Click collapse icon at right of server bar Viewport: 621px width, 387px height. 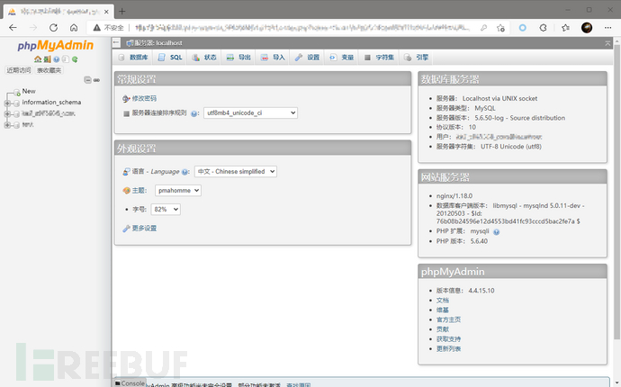[x=607, y=43]
